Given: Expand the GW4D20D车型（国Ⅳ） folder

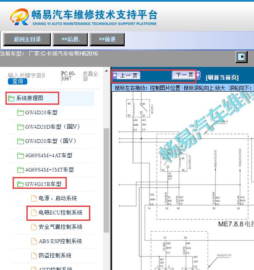Looking at the screenshot, I should click(52, 127).
